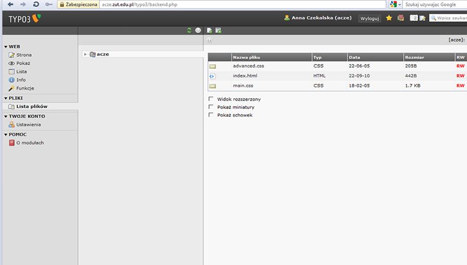Image resolution: width=467 pixels, height=265 pixels.
Task: Click the date 18-02-05 cell
Action: tap(359, 85)
